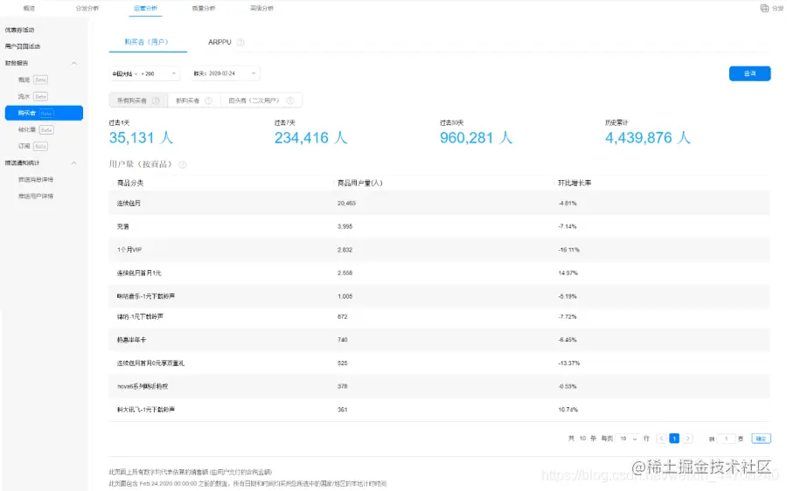Click the 234,416 人 past-7-days figure
The width and height of the screenshot is (787, 491).
(310, 138)
